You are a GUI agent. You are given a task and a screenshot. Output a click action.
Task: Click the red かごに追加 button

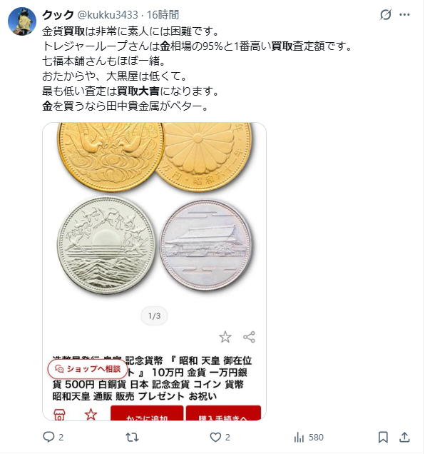click(x=147, y=413)
